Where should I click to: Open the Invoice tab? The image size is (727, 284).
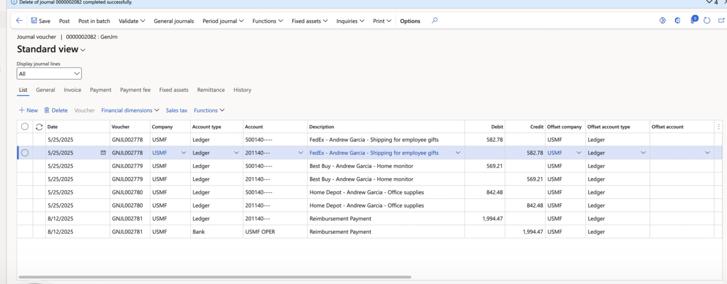click(x=73, y=90)
